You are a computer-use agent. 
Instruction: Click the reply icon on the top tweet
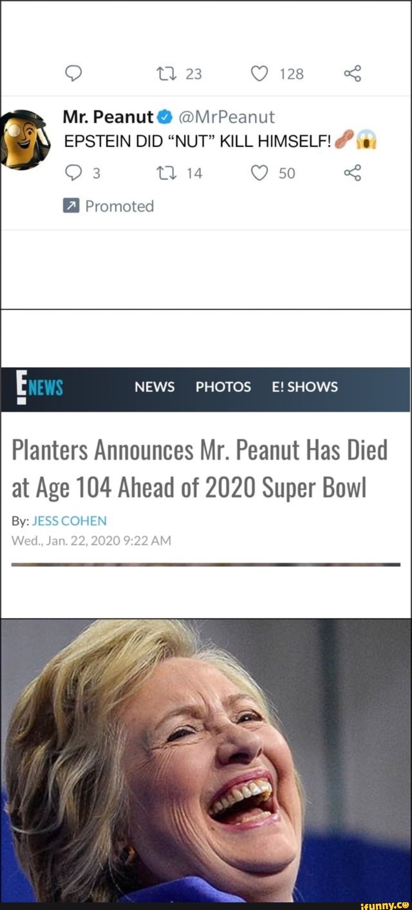[74, 73]
